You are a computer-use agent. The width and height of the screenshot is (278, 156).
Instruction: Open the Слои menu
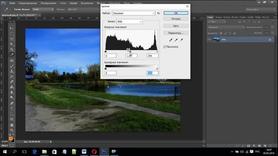click(63, 3)
